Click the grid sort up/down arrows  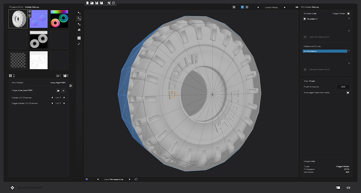[14, 75]
